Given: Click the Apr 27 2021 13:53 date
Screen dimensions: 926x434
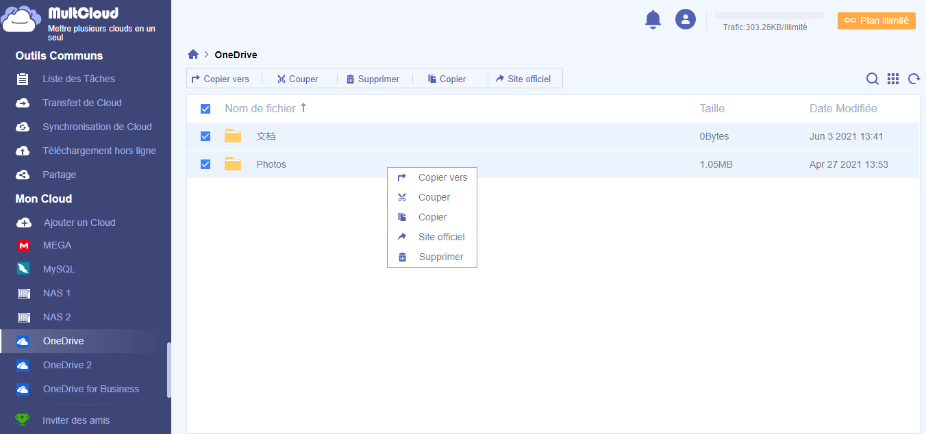Looking at the screenshot, I should [x=849, y=164].
